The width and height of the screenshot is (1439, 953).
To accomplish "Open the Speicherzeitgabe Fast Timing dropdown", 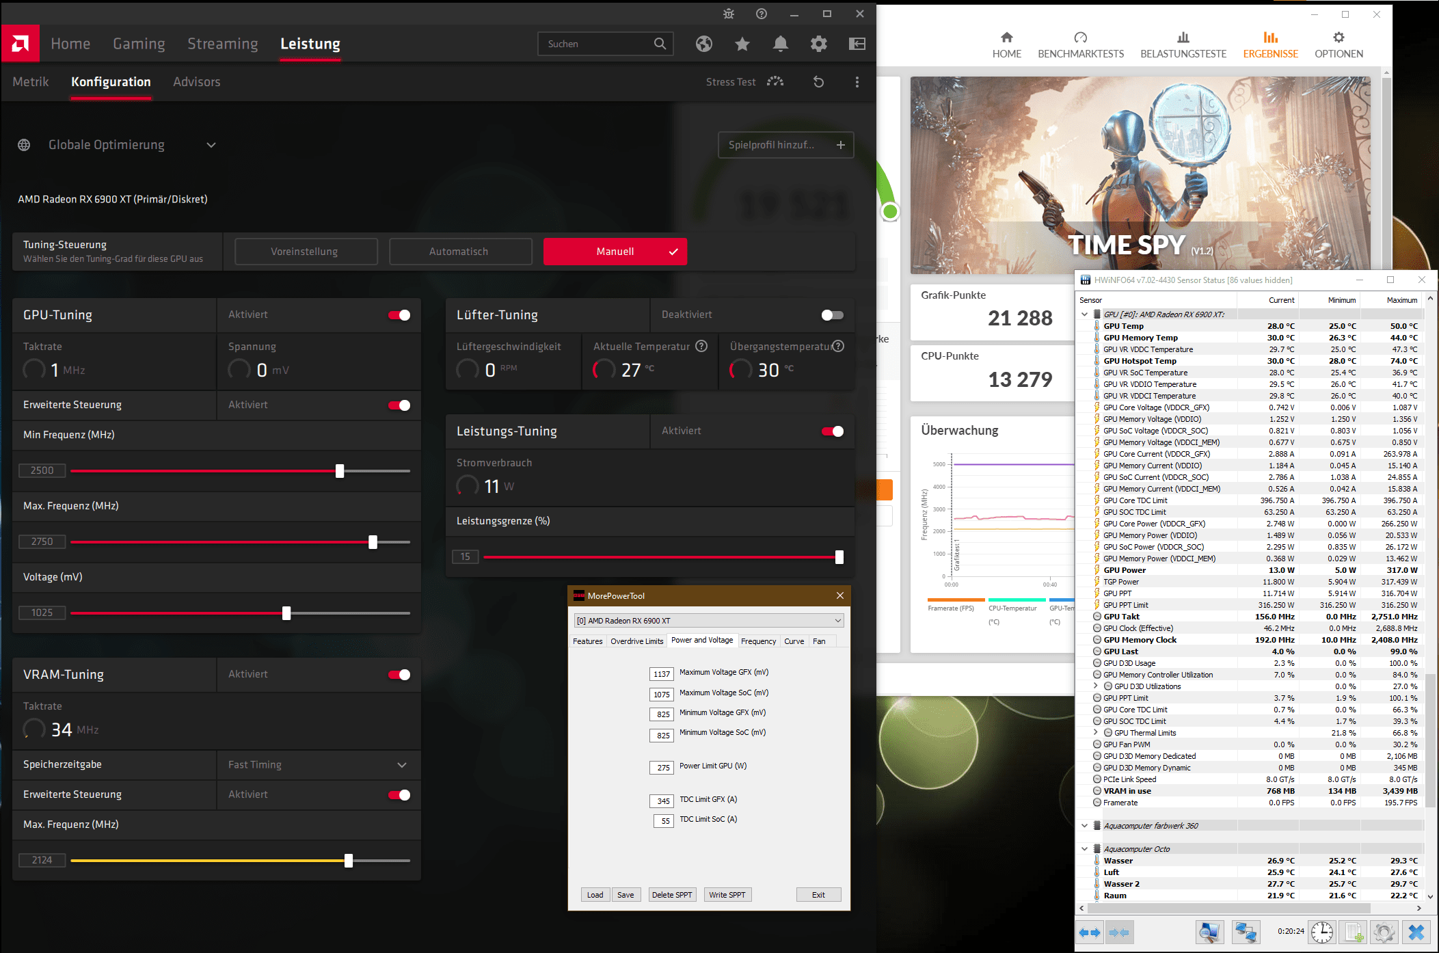I will 319,765.
